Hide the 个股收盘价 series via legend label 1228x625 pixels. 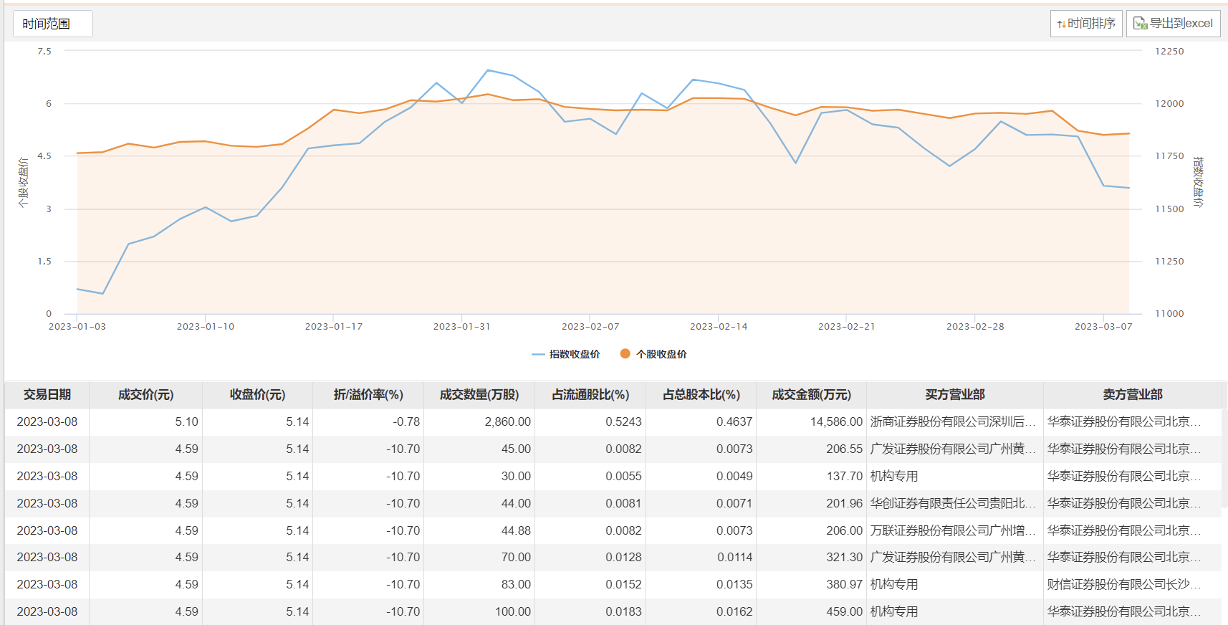[661, 354]
